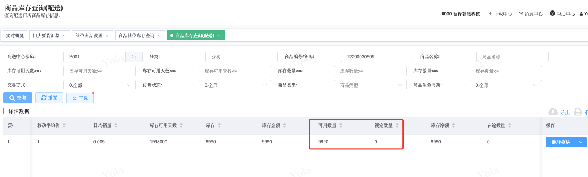
Task: Click the 0.005 日均销量 value
Action: pyautogui.click(x=99, y=142)
